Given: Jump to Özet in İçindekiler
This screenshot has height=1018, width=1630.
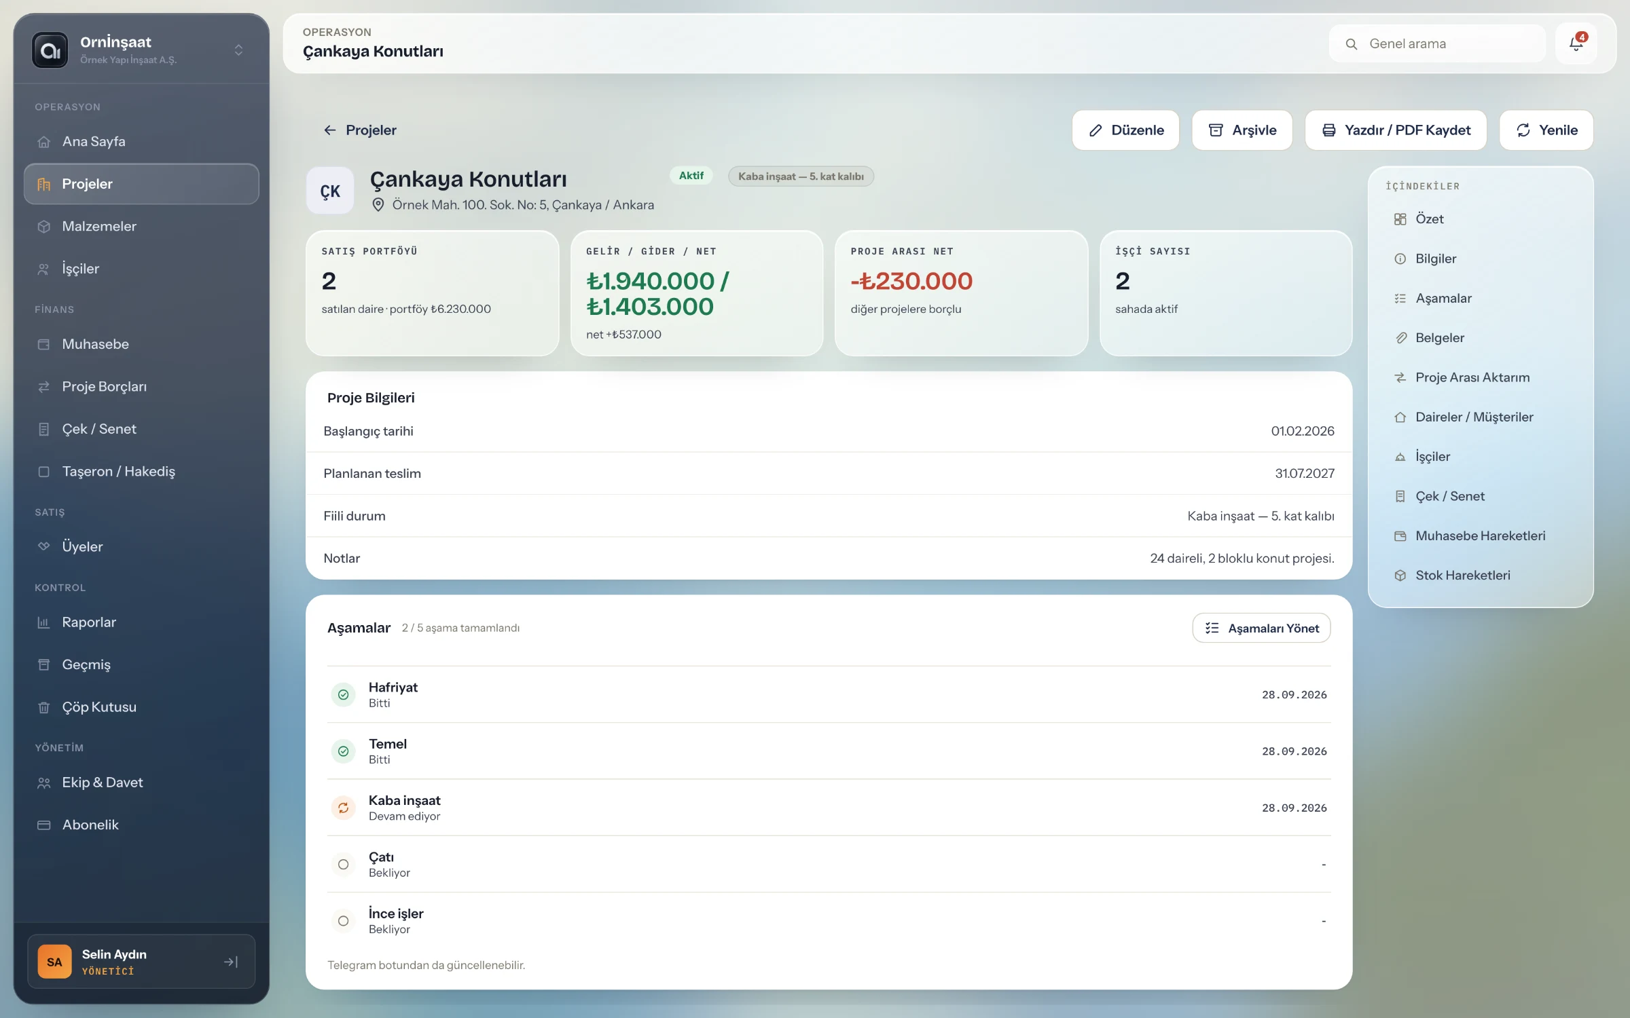Looking at the screenshot, I should (1481, 219).
